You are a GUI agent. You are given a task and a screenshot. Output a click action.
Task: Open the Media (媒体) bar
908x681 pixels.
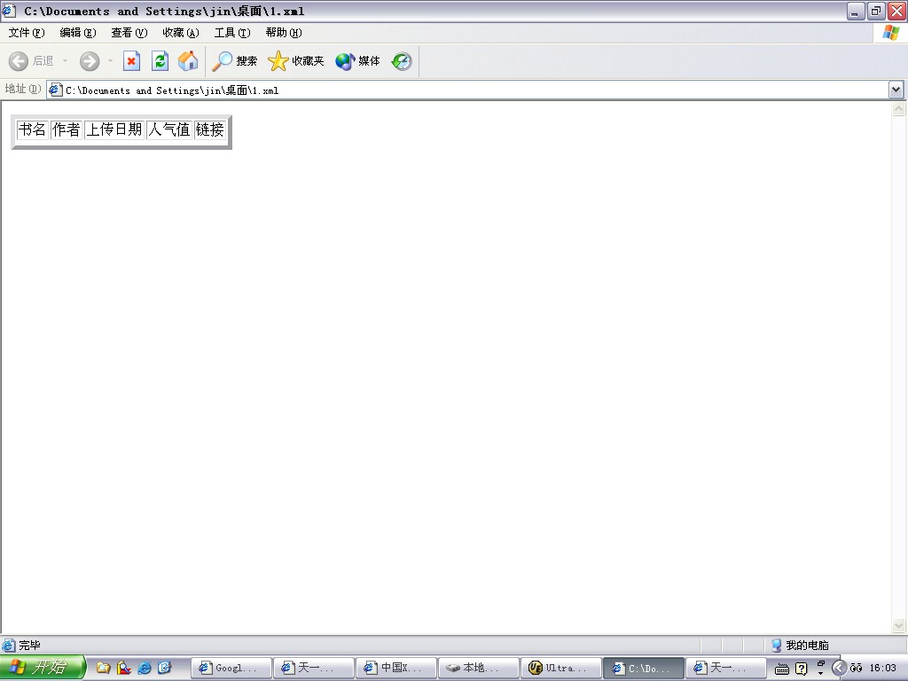(358, 61)
